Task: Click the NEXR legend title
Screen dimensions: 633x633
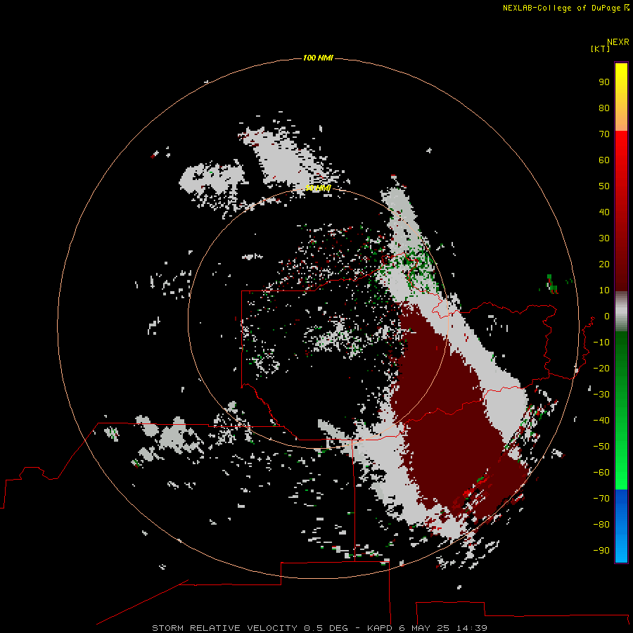Action: click(x=618, y=42)
